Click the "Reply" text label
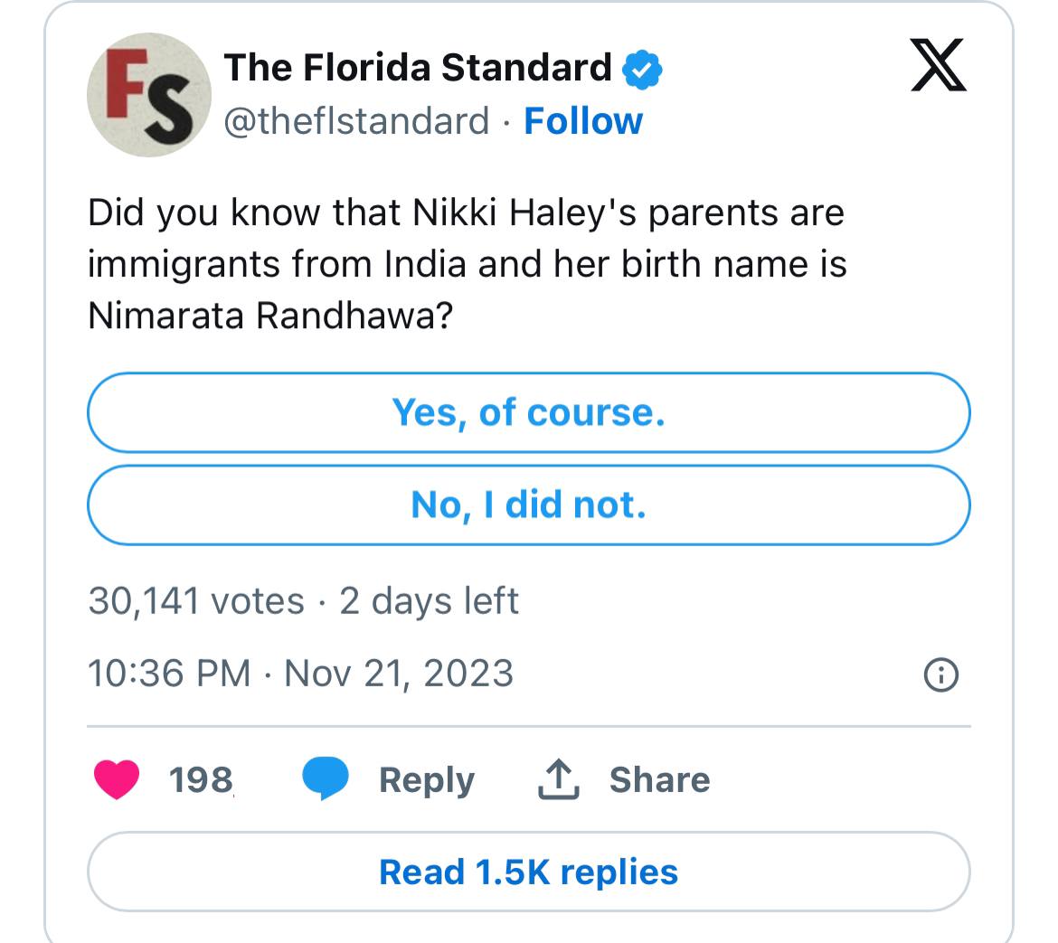The image size is (1058, 943). (x=426, y=780)
